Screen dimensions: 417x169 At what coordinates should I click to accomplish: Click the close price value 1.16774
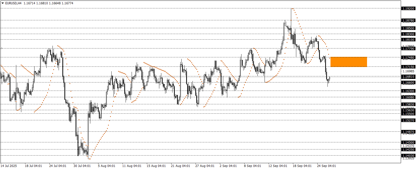coord(68,3)
